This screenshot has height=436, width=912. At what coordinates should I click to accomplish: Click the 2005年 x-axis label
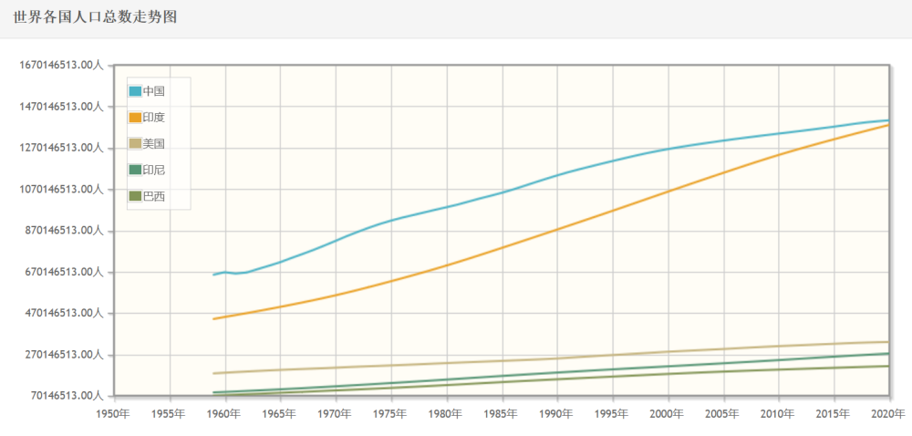(x=723, y=414)
